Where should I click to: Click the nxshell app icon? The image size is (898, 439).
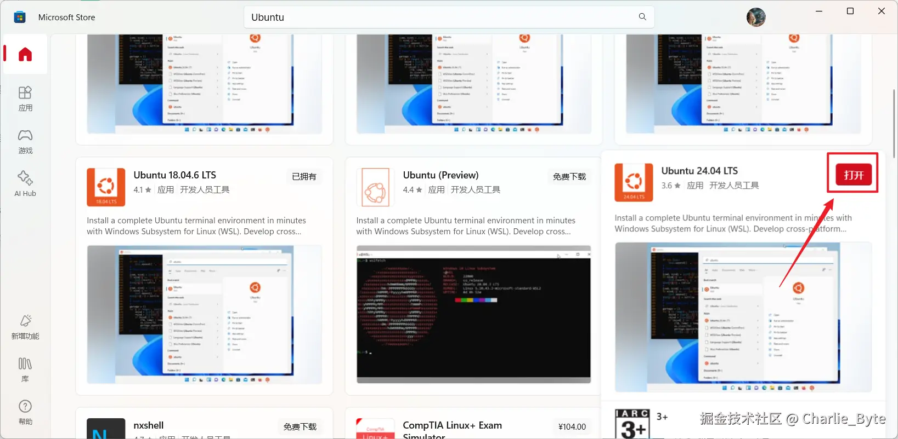(x=106, y=429)
